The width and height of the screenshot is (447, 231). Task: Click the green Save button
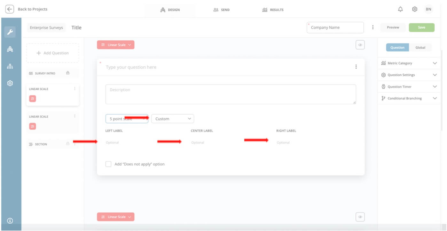pyautogui.click(x=422, y=27)
